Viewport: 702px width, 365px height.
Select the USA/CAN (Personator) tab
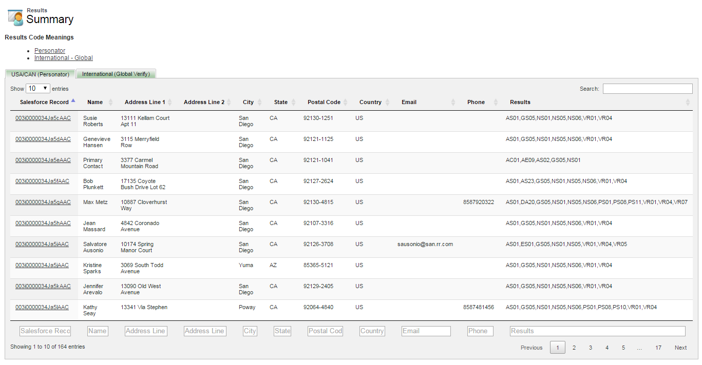[x=40, y=74]
